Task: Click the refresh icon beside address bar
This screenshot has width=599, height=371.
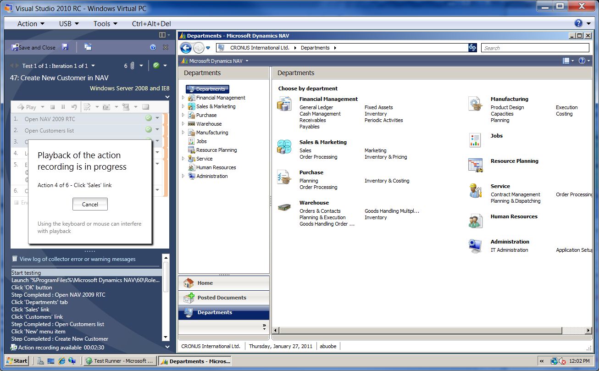Action: (472, 48)
